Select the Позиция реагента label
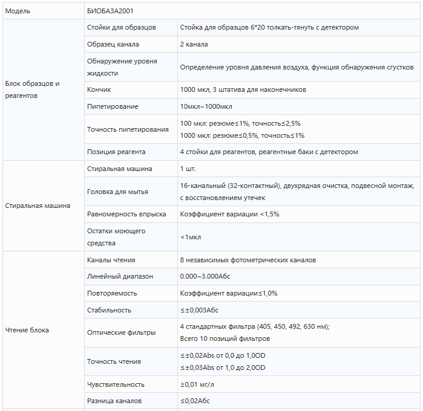 [116, 152]
